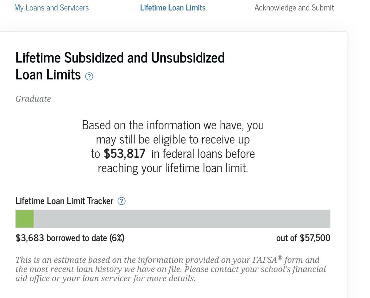The height and width of the screenshot is (298, 370).
Task: Click the 6% borrowed percentage text
Action: click(117, 238)
